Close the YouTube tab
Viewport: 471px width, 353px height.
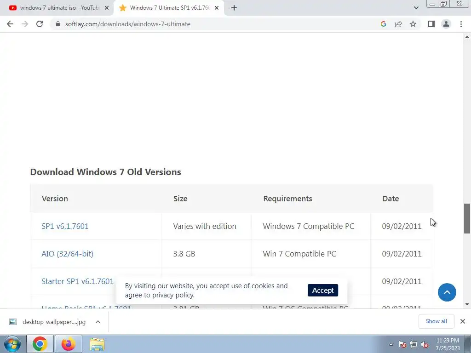click(x=107, y=8)
